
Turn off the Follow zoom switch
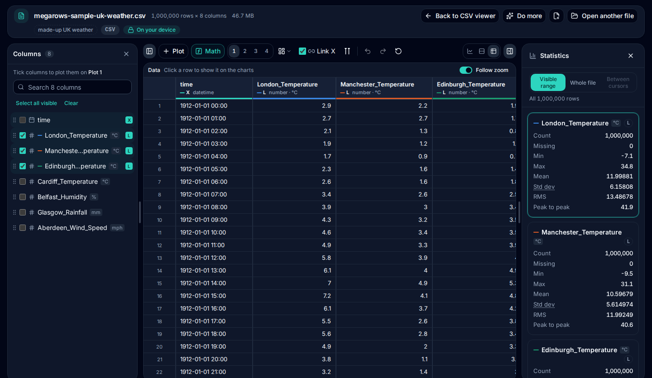pos(466,70)
